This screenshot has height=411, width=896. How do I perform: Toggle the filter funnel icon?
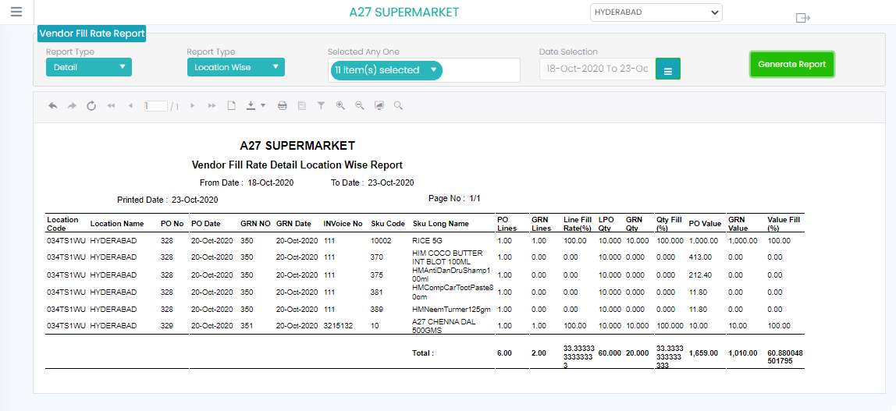(x=321, y=105)
